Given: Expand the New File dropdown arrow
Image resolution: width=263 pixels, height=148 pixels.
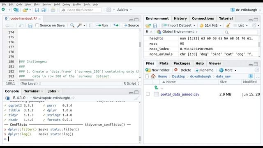Looking at the screenshot, I should [9, 10].
